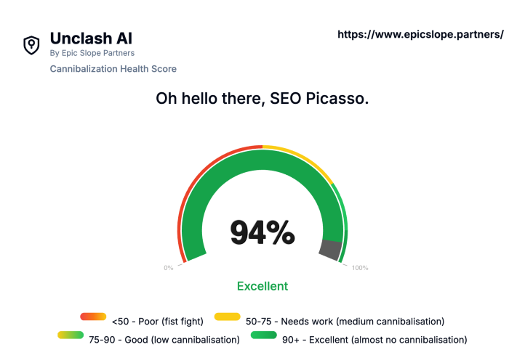This screenshot has width=525, height=363.
Task: Click the gray unfilled gauge segment
Action: tap(331, 250)
